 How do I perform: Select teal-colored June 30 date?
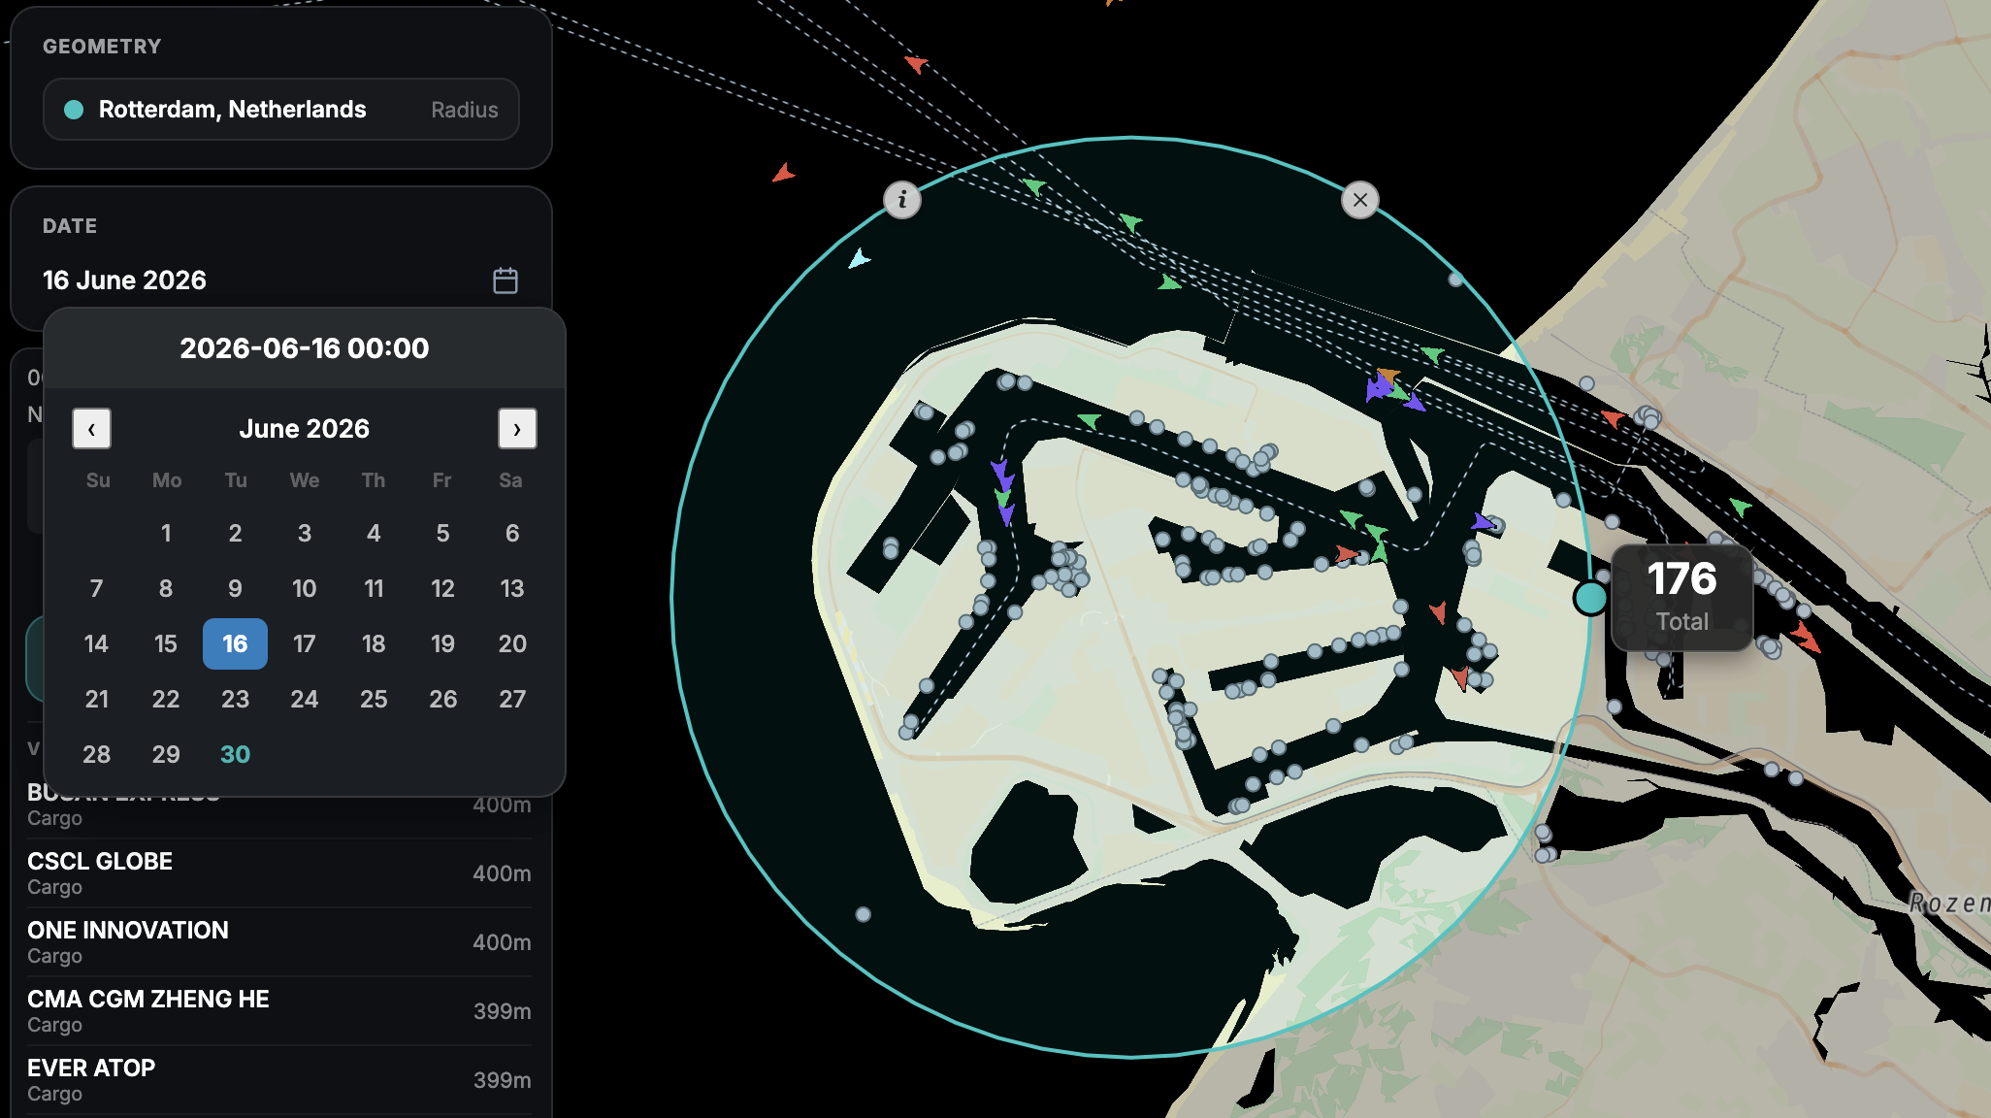235,754
